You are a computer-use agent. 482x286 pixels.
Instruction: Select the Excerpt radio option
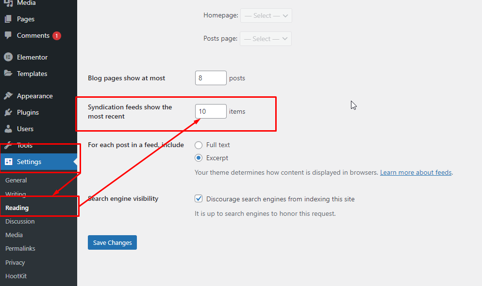coord(199,158)
